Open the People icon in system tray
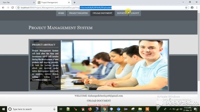Viewport: 200px width, 112px height. point(165,109)
